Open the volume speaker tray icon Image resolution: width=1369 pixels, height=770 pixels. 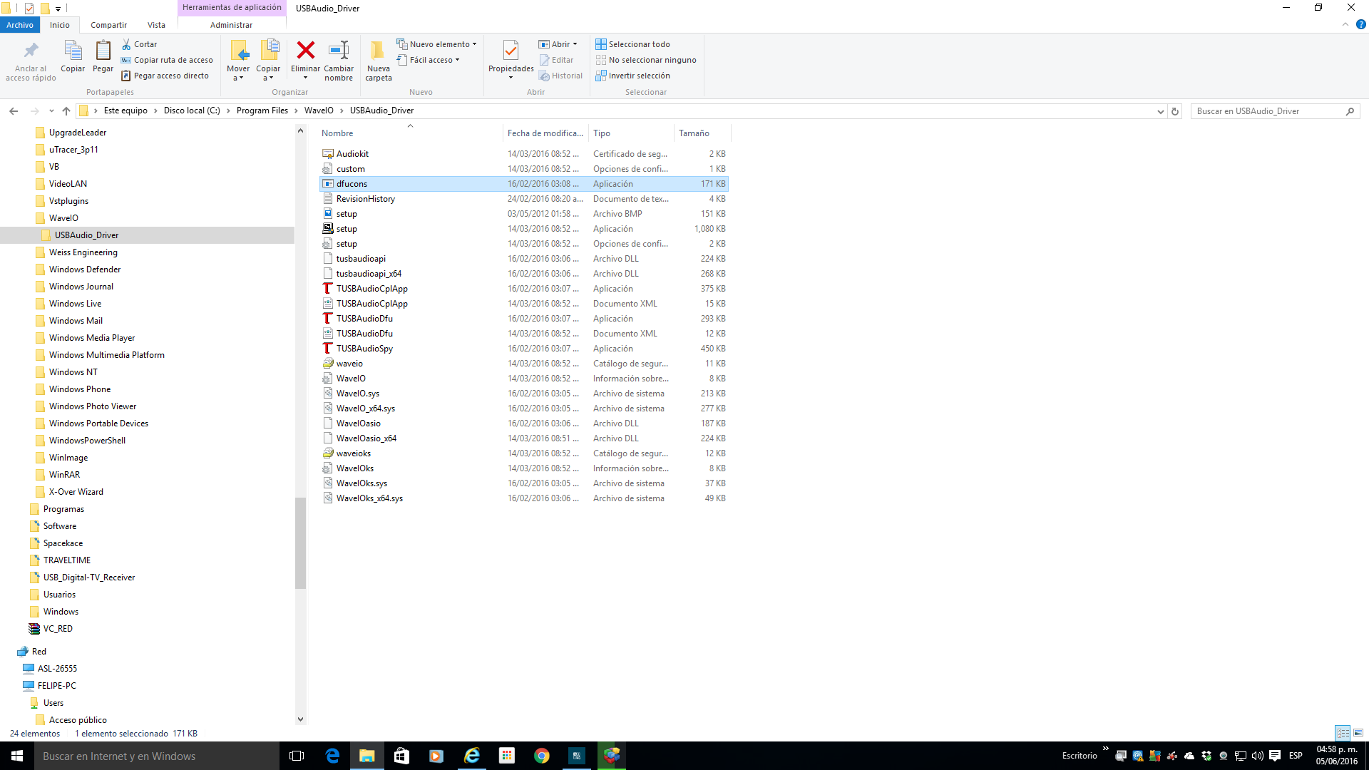[x=1258, y=756]
